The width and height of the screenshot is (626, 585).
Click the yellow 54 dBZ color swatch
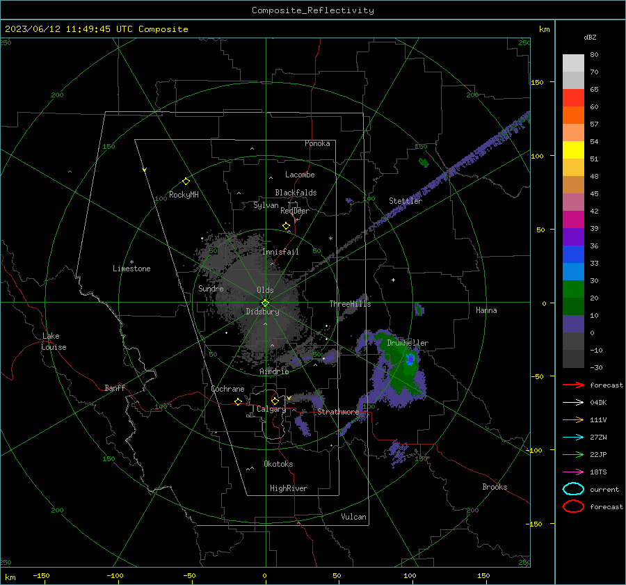coord(573,150)
